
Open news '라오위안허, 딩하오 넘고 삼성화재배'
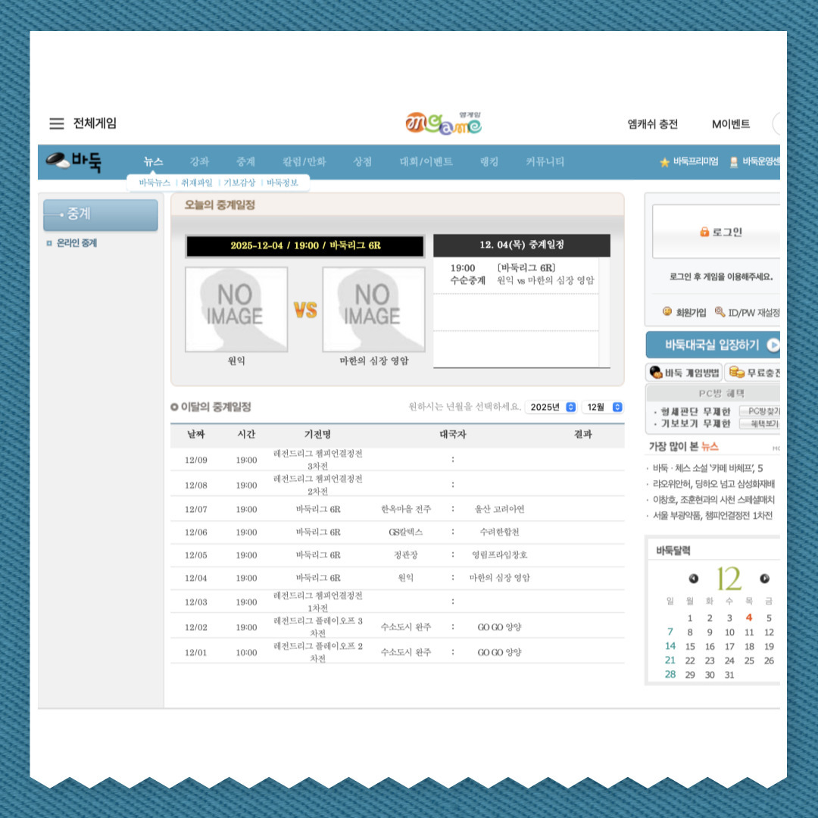pyautogui.click(x=713, y=483)
